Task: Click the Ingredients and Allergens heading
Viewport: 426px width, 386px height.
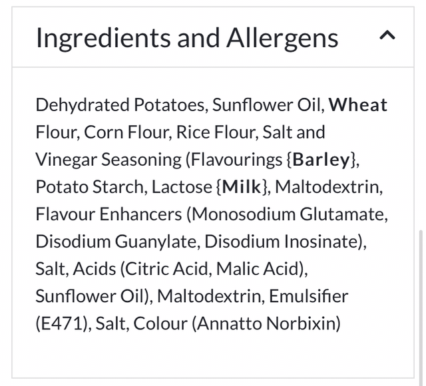Action: point(186,38)
